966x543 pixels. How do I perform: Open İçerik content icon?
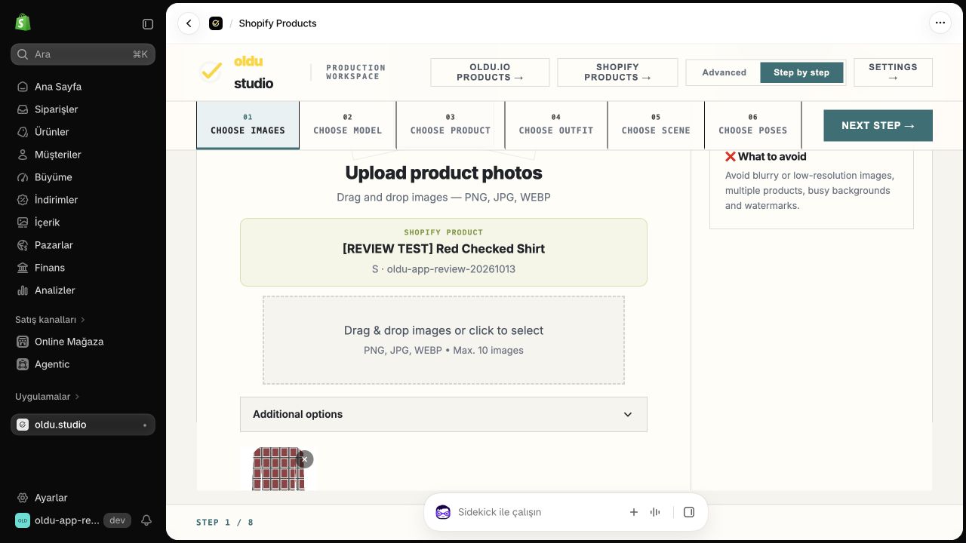(23, 222)
